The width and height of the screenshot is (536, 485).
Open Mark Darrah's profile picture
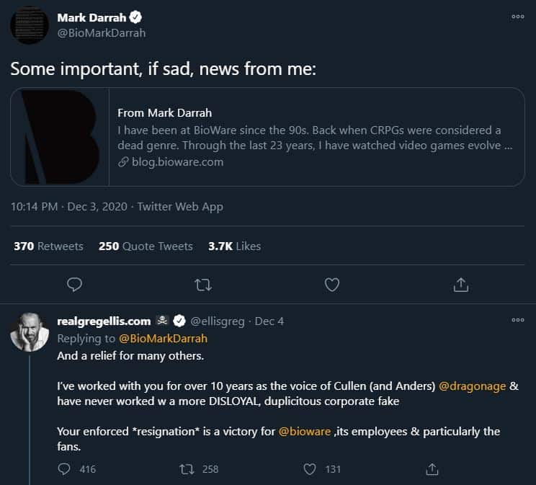[x=30, y=25]
